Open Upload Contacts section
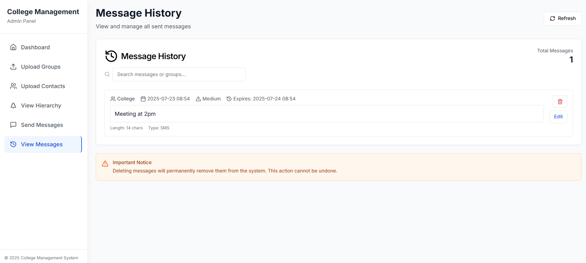Image resolution: width=586 pixels, height=263 pixels. [x=43, y=86]
